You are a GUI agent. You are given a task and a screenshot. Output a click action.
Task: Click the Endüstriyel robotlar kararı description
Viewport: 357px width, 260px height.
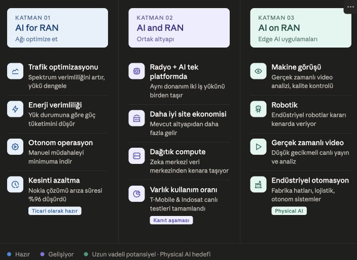(x=309, y=120)
